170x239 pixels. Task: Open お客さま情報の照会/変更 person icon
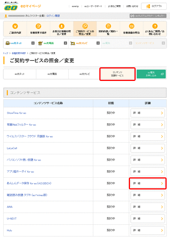pos(62,26)
